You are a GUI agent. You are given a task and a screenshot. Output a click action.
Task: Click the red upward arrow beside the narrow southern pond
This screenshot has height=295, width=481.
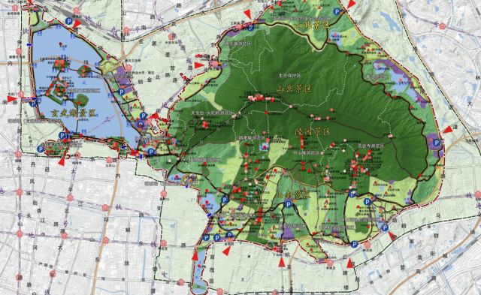pos(195,255)
